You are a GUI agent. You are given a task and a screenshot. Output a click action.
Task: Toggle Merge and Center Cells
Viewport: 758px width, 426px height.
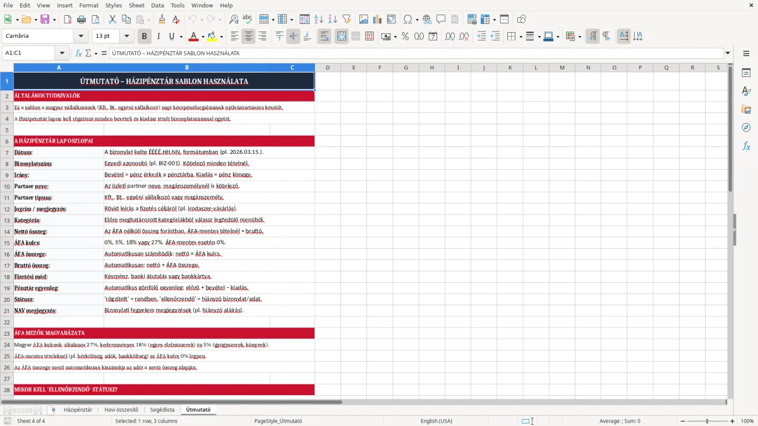tap(341, 37)
